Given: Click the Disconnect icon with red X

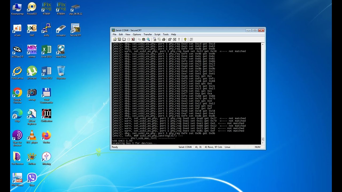Looking at the screenshot, I should (x=133, y=39).
